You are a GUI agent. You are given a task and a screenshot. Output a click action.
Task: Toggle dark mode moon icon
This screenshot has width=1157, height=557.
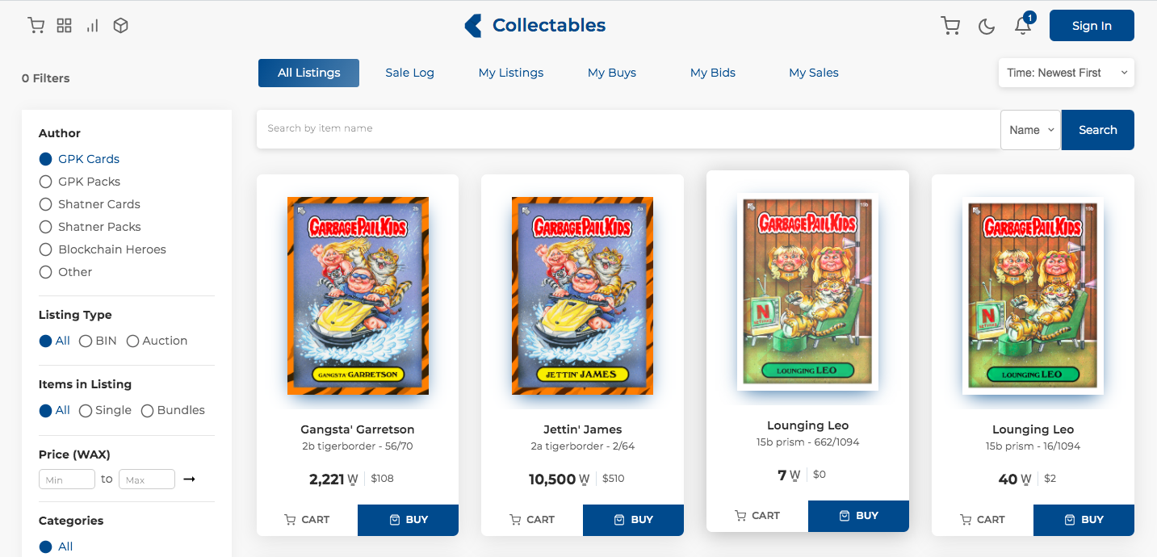(x=987, y=26)
